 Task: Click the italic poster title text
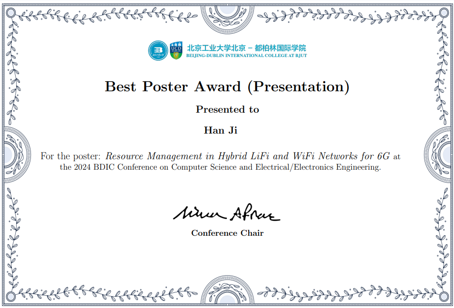click(247, 156)
